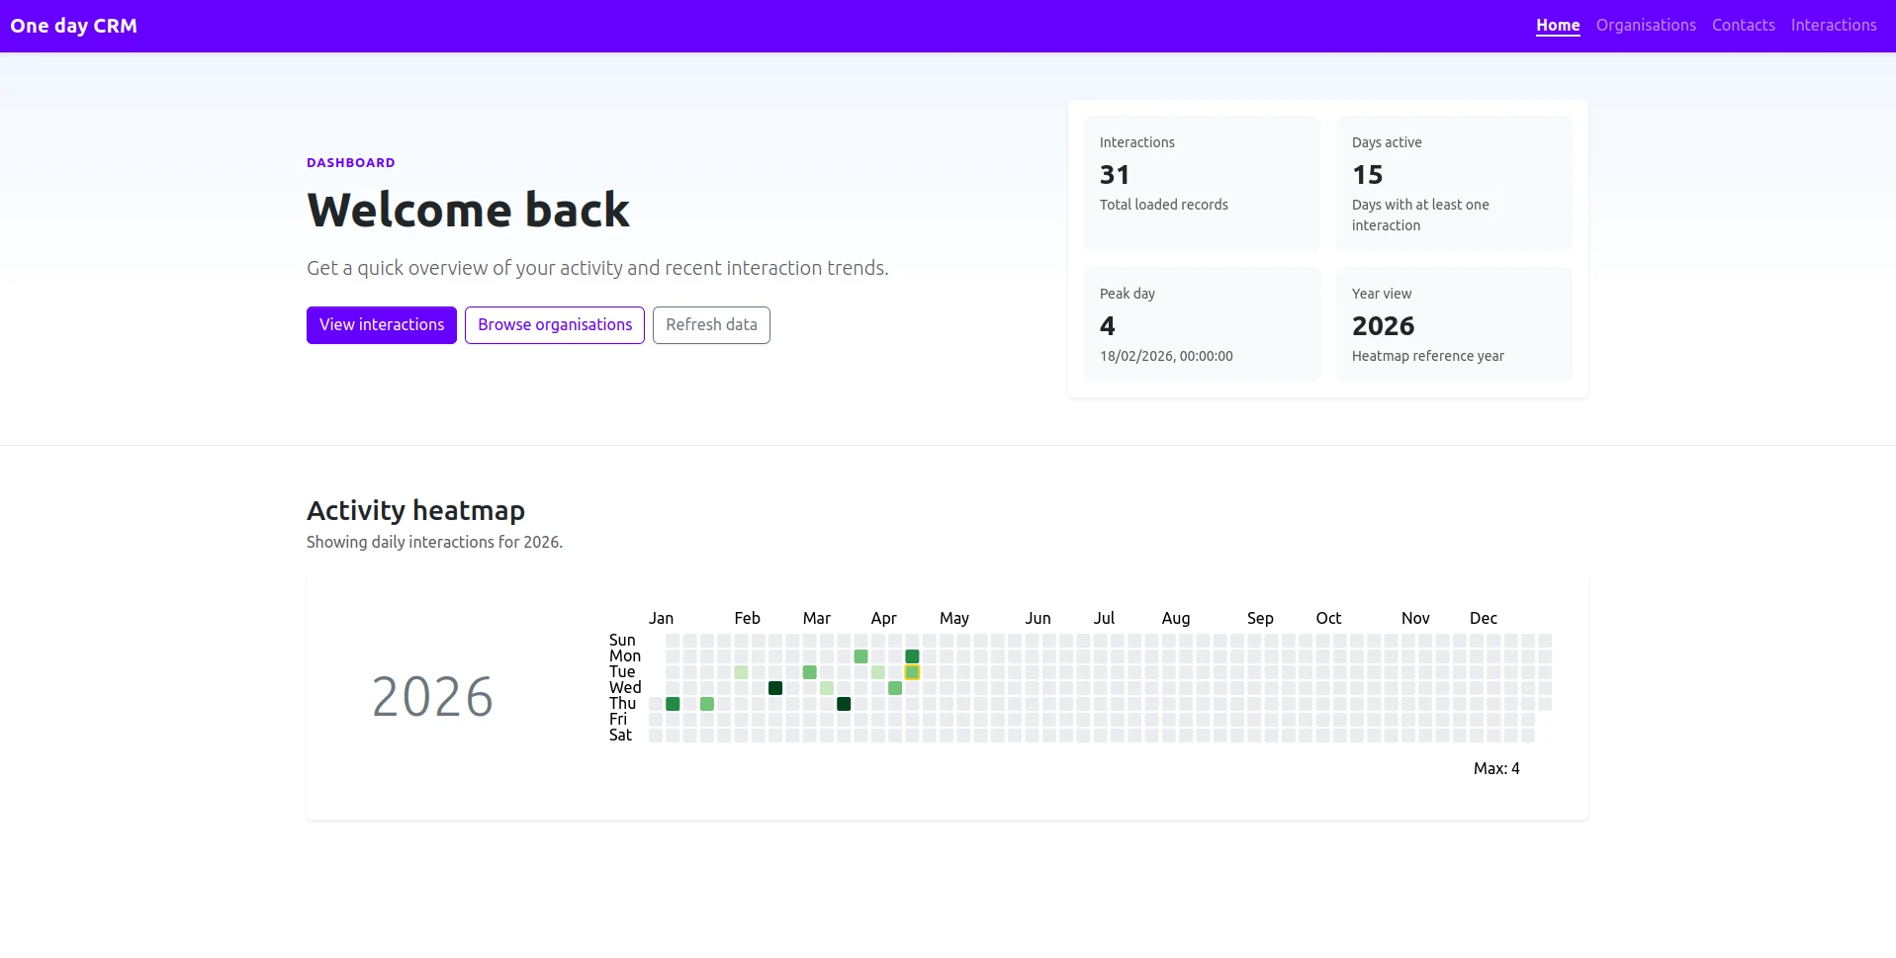Click the Wed row label on heatmap

[625, 688]
